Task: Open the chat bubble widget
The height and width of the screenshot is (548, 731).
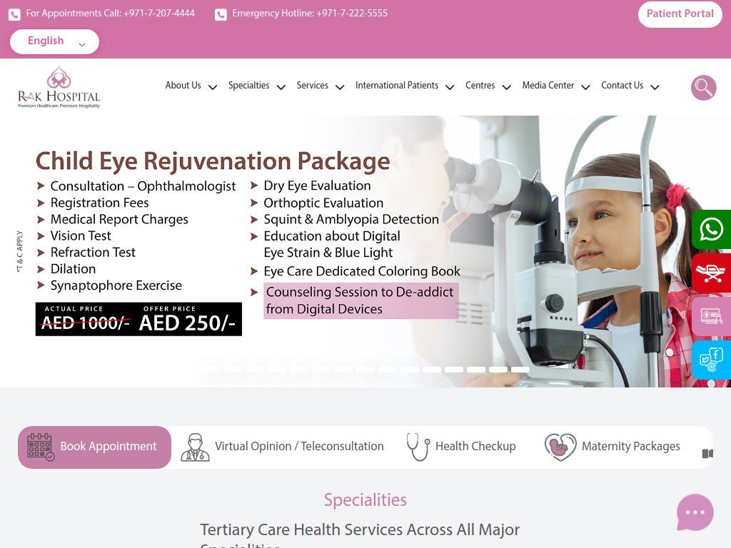Action: point(695,512)
